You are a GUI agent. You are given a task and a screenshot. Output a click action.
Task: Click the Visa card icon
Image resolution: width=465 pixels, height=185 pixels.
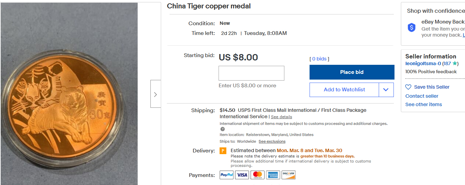tap(242, 175)
